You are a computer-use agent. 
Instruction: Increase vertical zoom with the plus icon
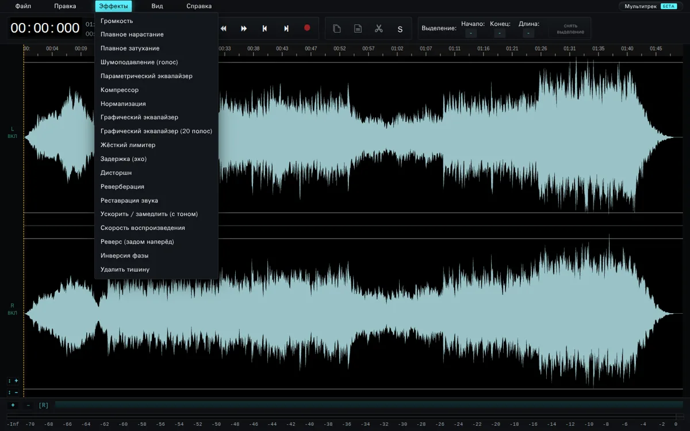coord(13,381)
